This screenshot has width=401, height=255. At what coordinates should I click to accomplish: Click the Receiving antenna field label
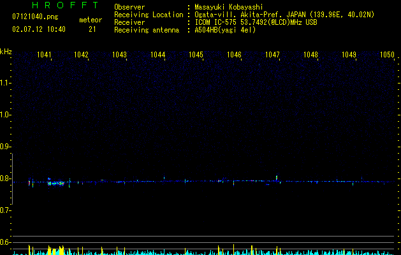pyautogui.click(x=147, y=30)
